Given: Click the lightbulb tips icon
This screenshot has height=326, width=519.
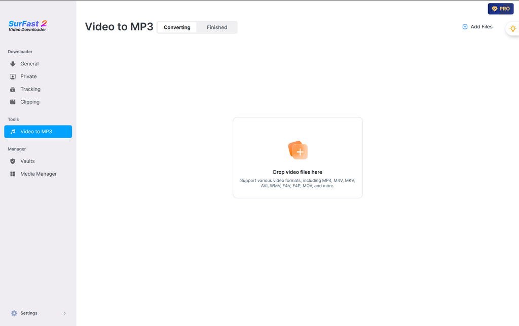Looking at the screenshot, I should [x=513, y=28].
